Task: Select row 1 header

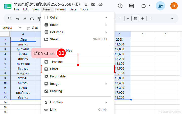Action: click(5, 40)
